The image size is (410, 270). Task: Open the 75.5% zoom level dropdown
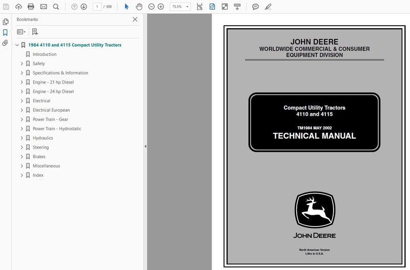pyautogui.click(x=180, y=7)
